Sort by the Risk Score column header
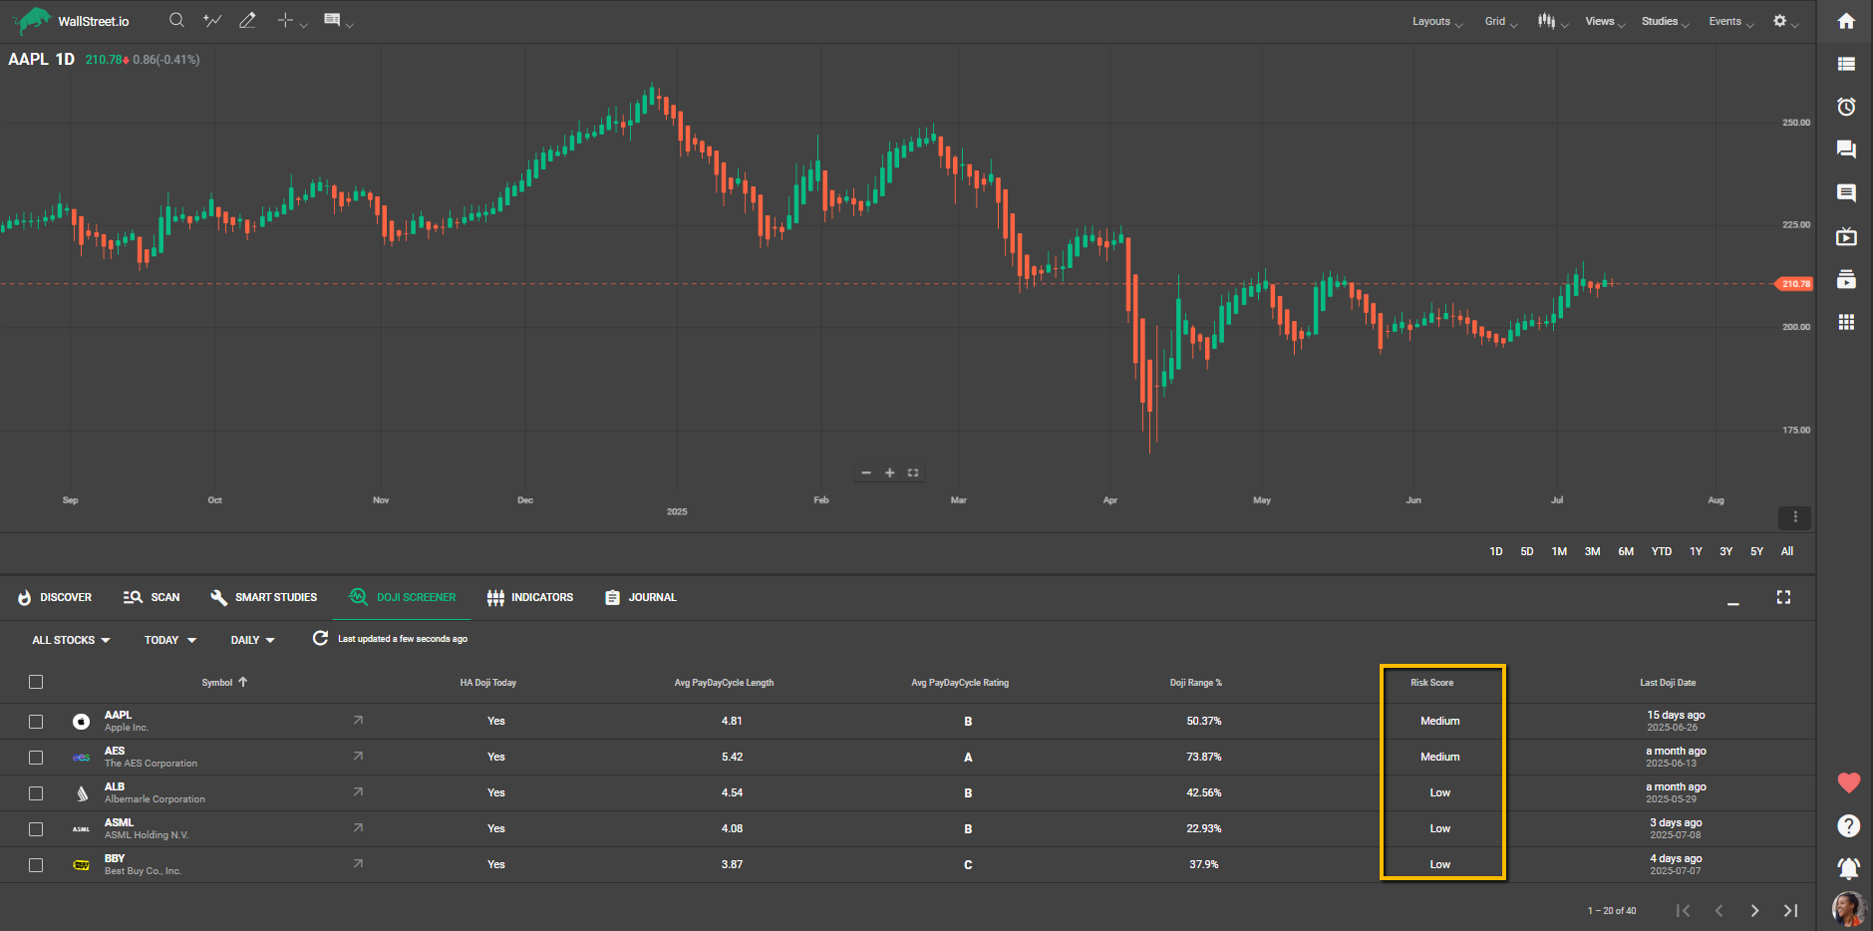The height and width of the screenshot is (931, 1873). [x=1431, y=683]
